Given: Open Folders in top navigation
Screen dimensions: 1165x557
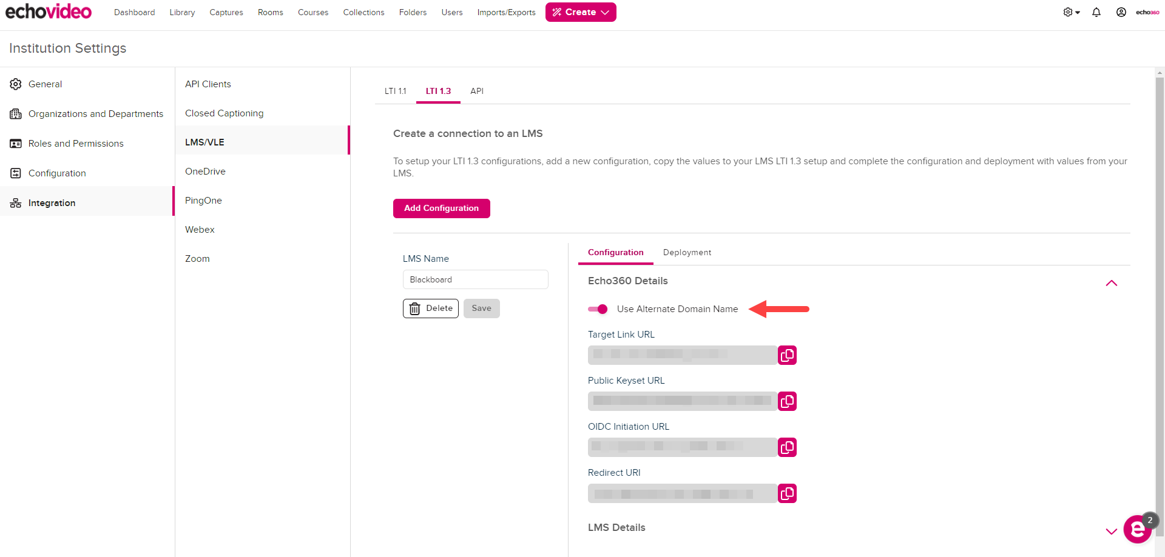Looking at the screenshot, I should pos(413,12).
